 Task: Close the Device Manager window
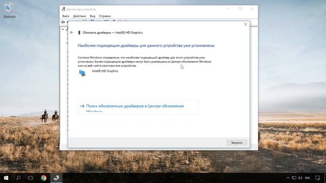click(252, 9)
